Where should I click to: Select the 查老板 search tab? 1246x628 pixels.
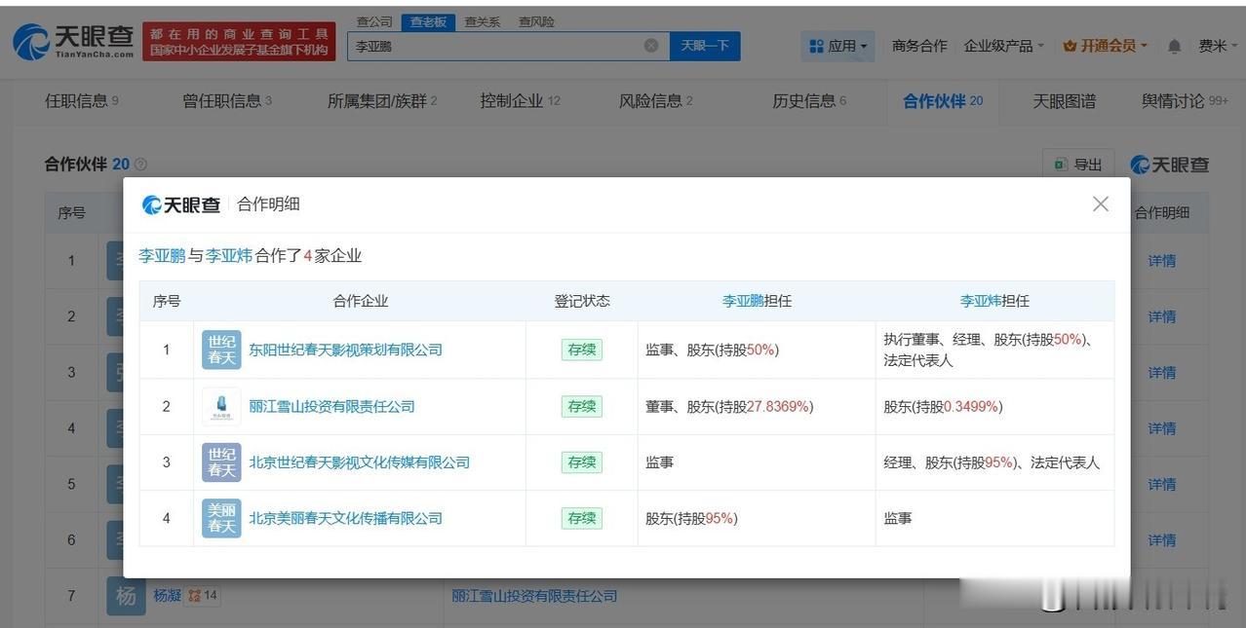427,21
